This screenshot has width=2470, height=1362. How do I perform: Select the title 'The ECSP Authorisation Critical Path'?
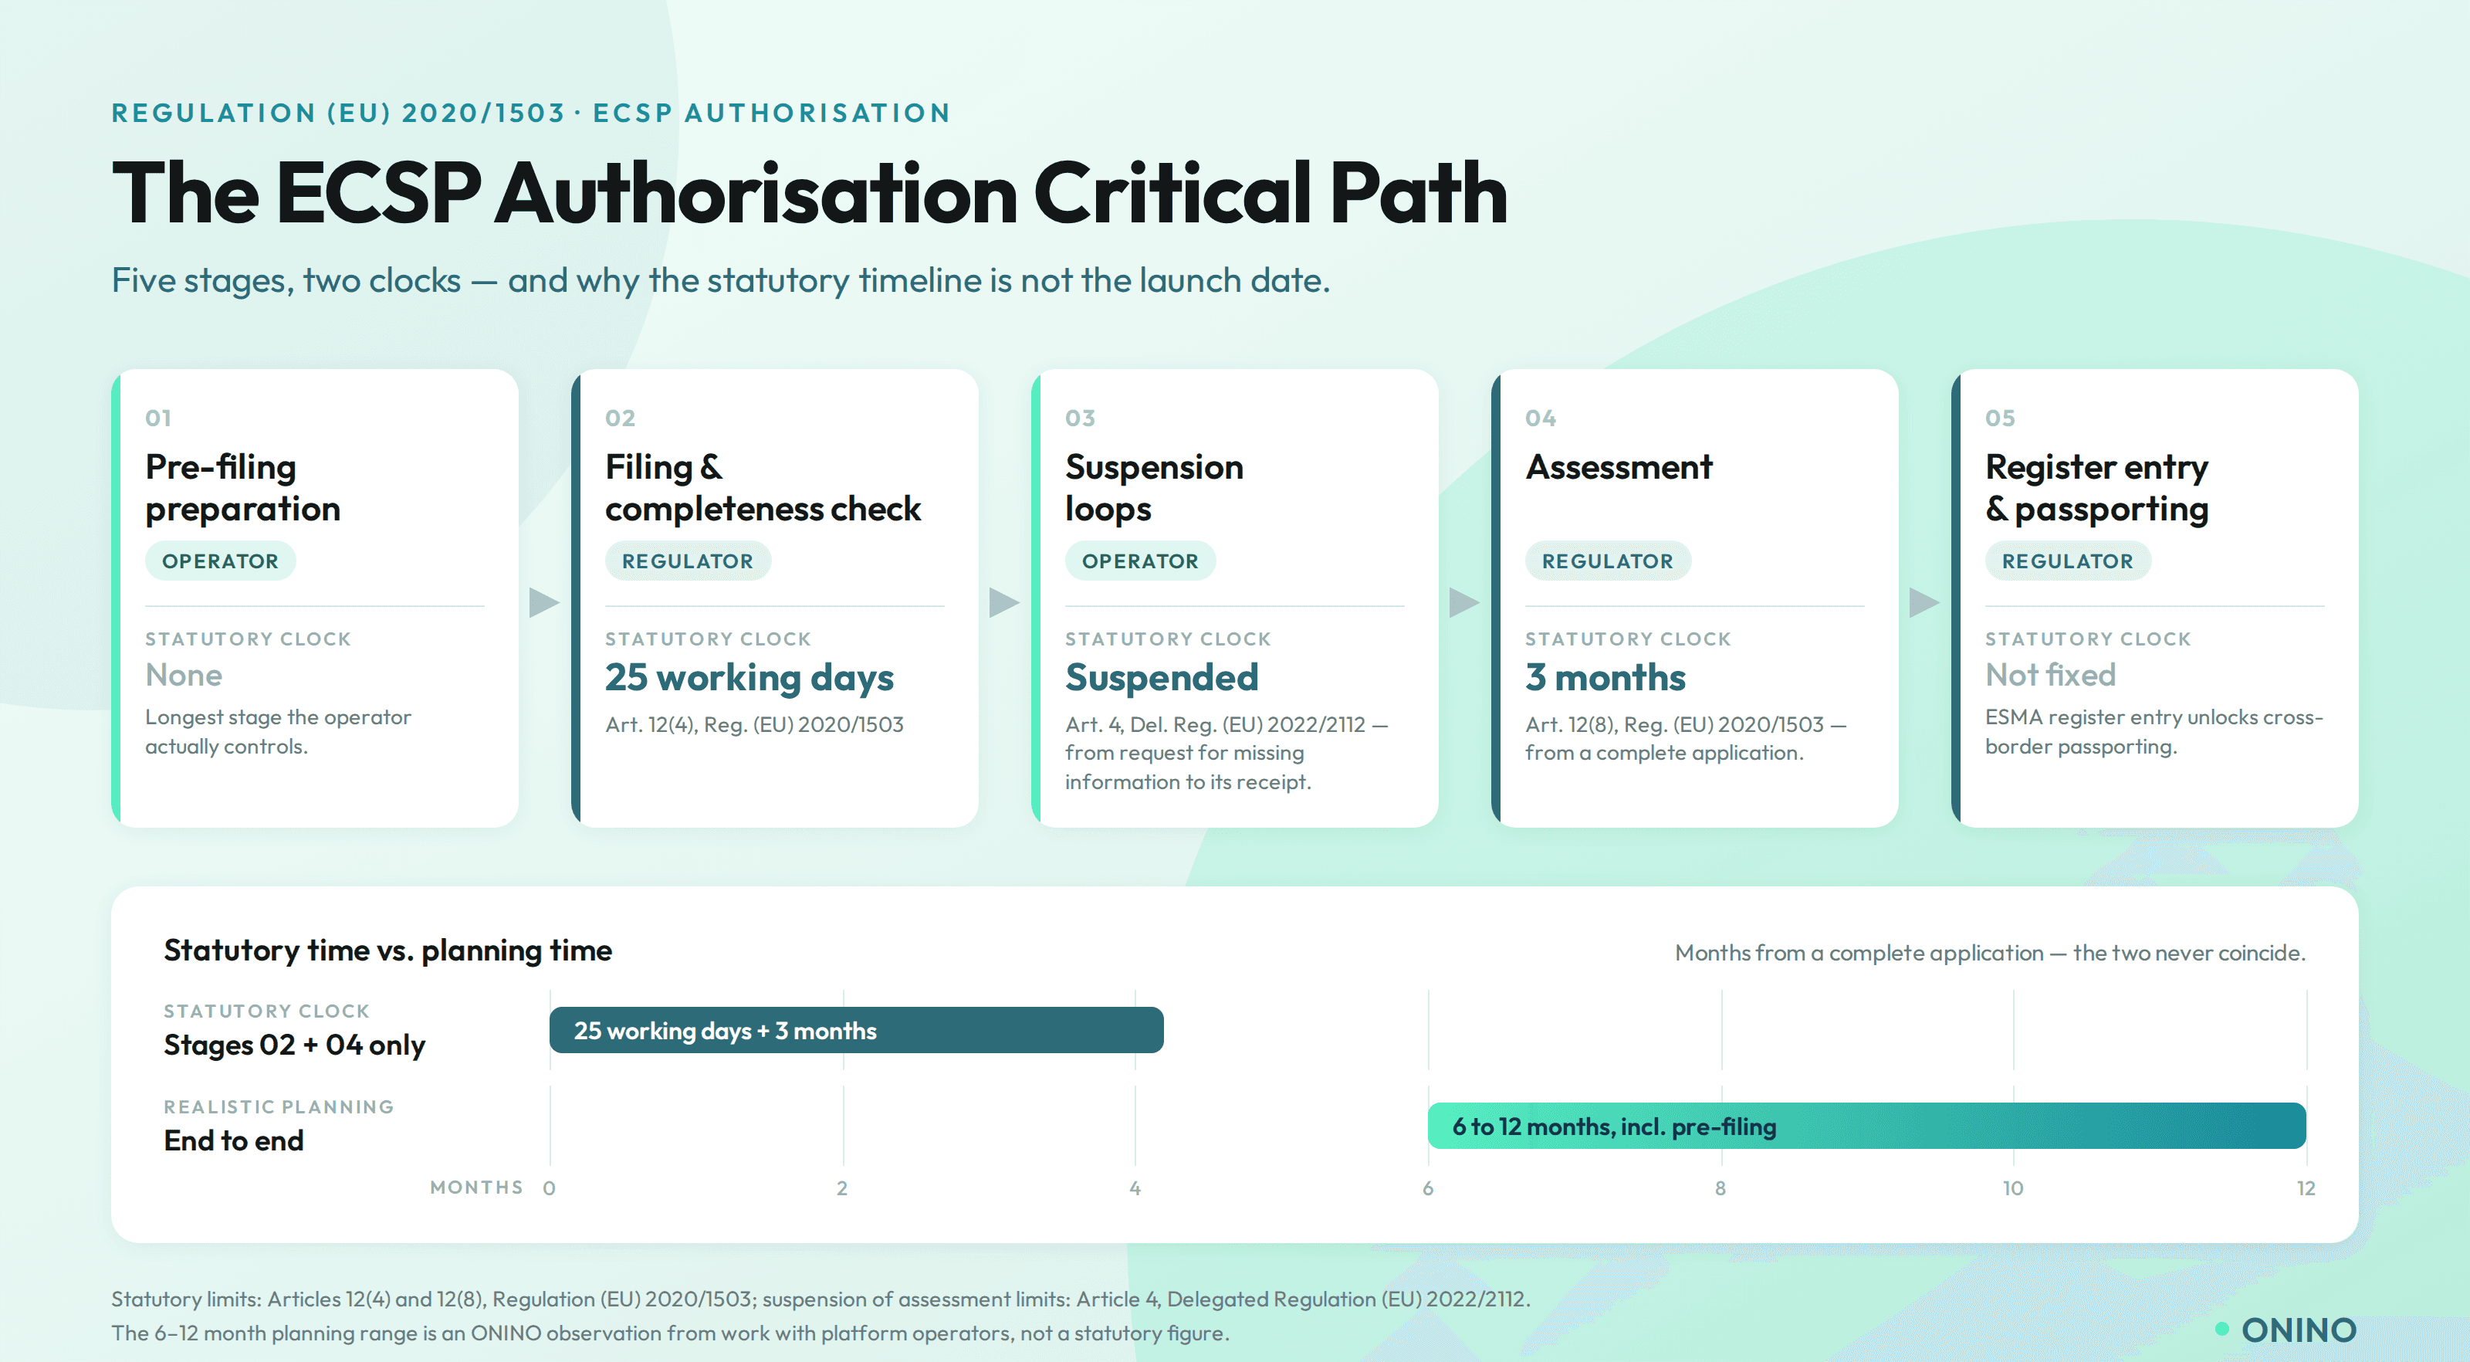pos(810,194)
